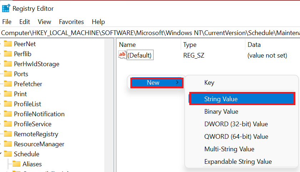Choose String Value from the submenu

[x=242, y=99]
